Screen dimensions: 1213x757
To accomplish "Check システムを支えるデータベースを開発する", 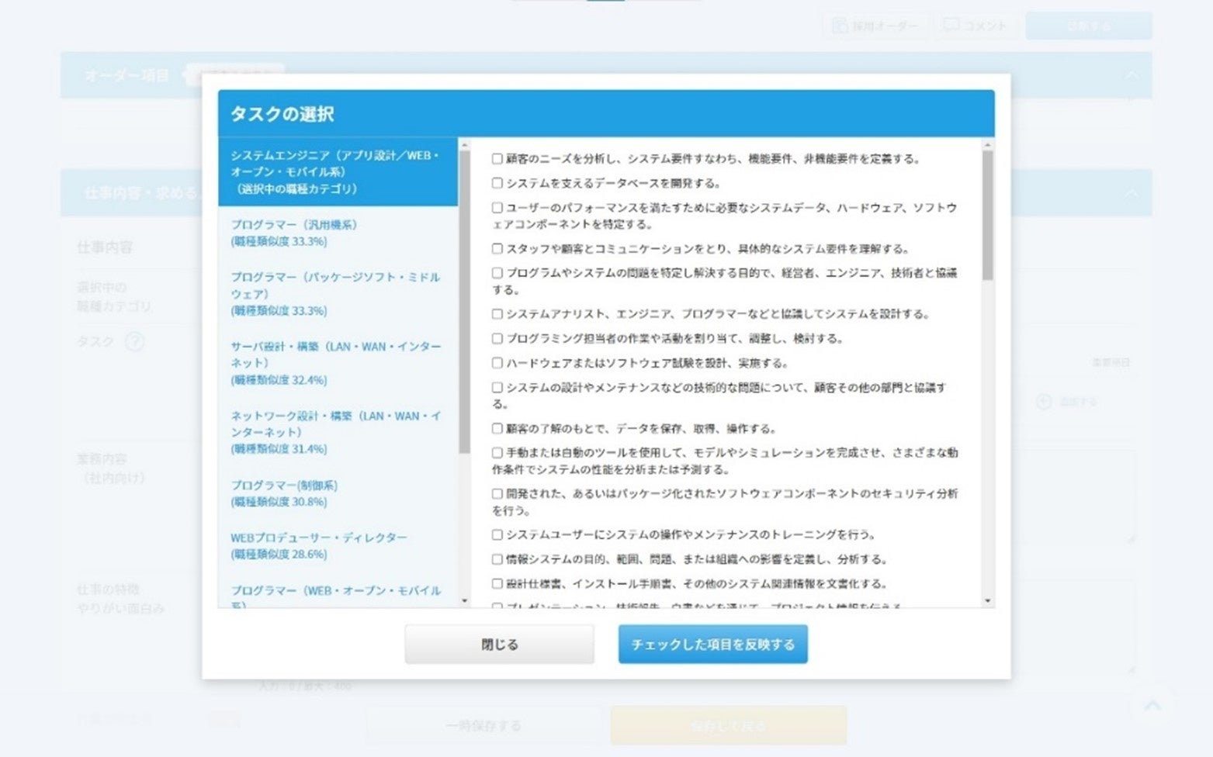I will pos(497,183).
